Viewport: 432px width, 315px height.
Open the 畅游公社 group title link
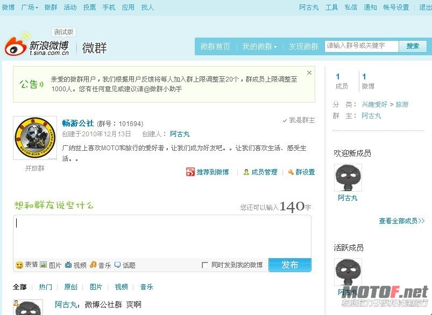click(78, 123)
